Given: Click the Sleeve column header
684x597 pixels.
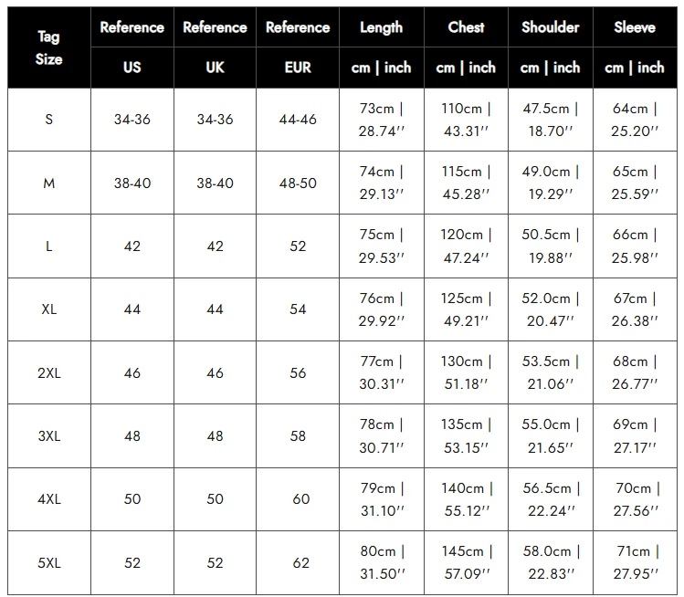Looking at the screenshot, I should [635, 27].
